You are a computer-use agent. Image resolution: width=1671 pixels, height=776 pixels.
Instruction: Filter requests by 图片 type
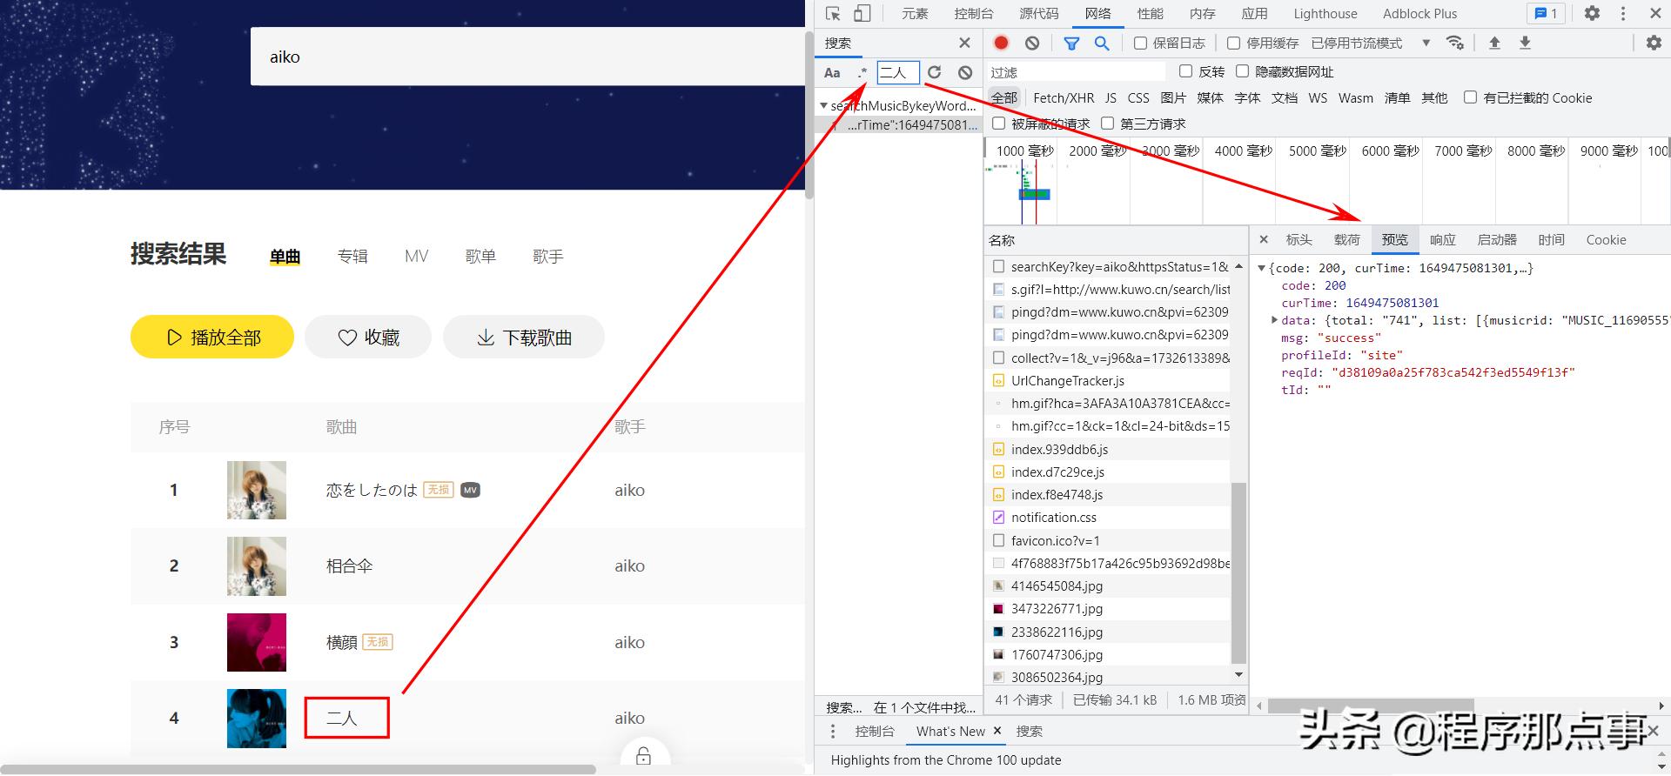click(1173, 97)
